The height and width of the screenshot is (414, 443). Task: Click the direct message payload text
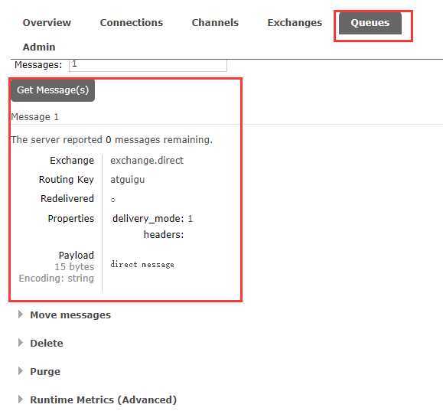(x=142, y=265)
